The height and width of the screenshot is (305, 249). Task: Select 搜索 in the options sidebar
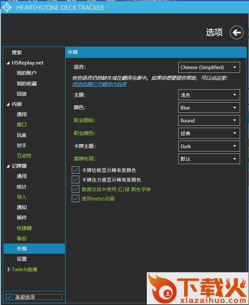(x=17, y=53)
